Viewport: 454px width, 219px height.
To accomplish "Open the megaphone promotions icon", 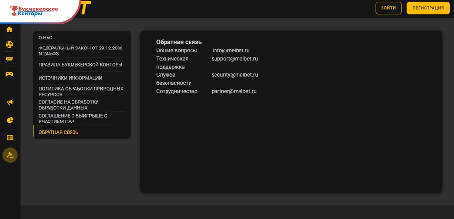I will pyautogui.click(x=10, y=102).
